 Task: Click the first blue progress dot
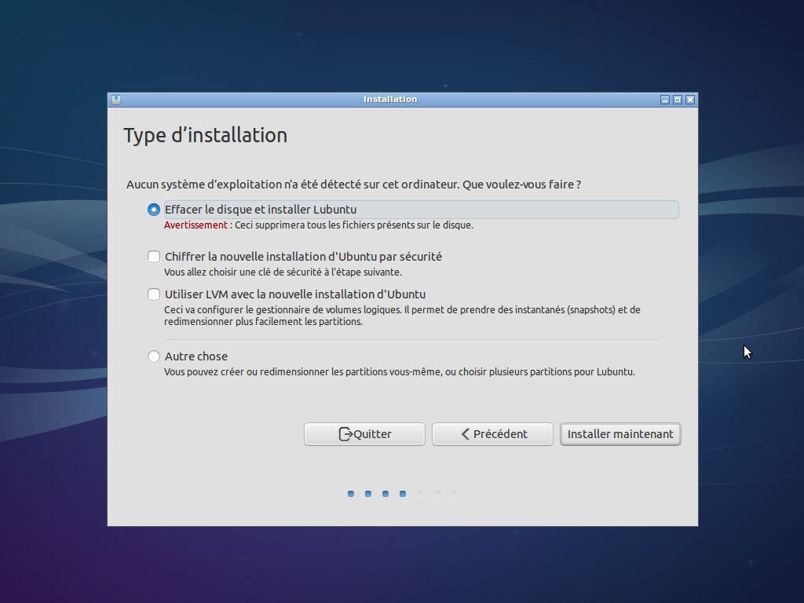pos(351,494)
